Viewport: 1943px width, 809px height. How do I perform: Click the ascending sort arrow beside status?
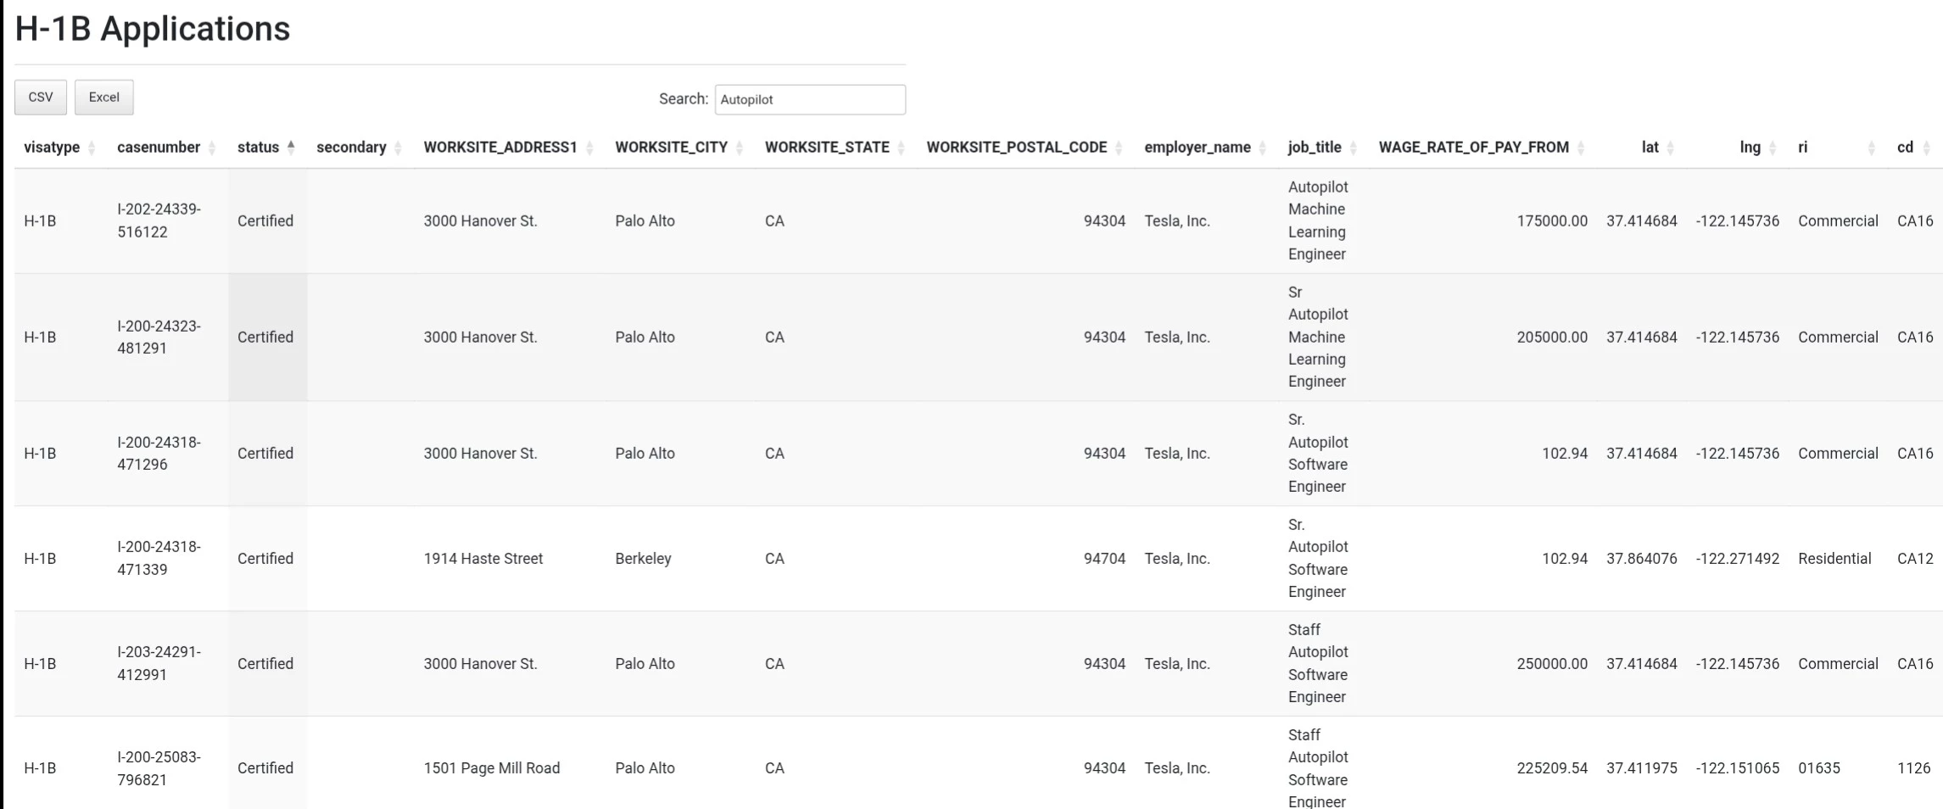point(291,147)
